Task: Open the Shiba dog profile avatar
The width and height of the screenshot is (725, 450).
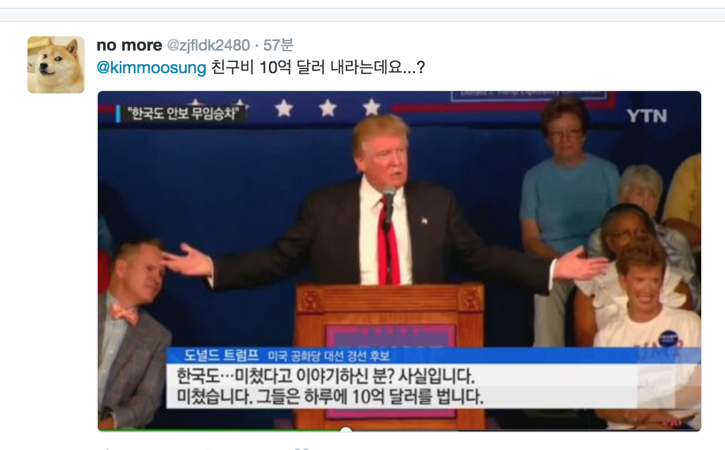Action: (56, 65)
